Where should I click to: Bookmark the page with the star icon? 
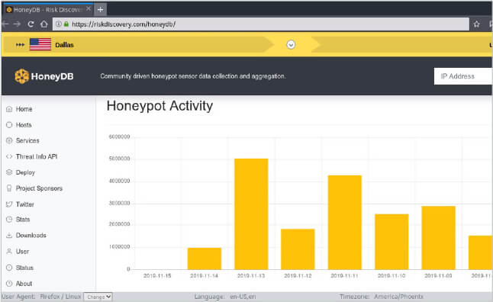point(477,24)
